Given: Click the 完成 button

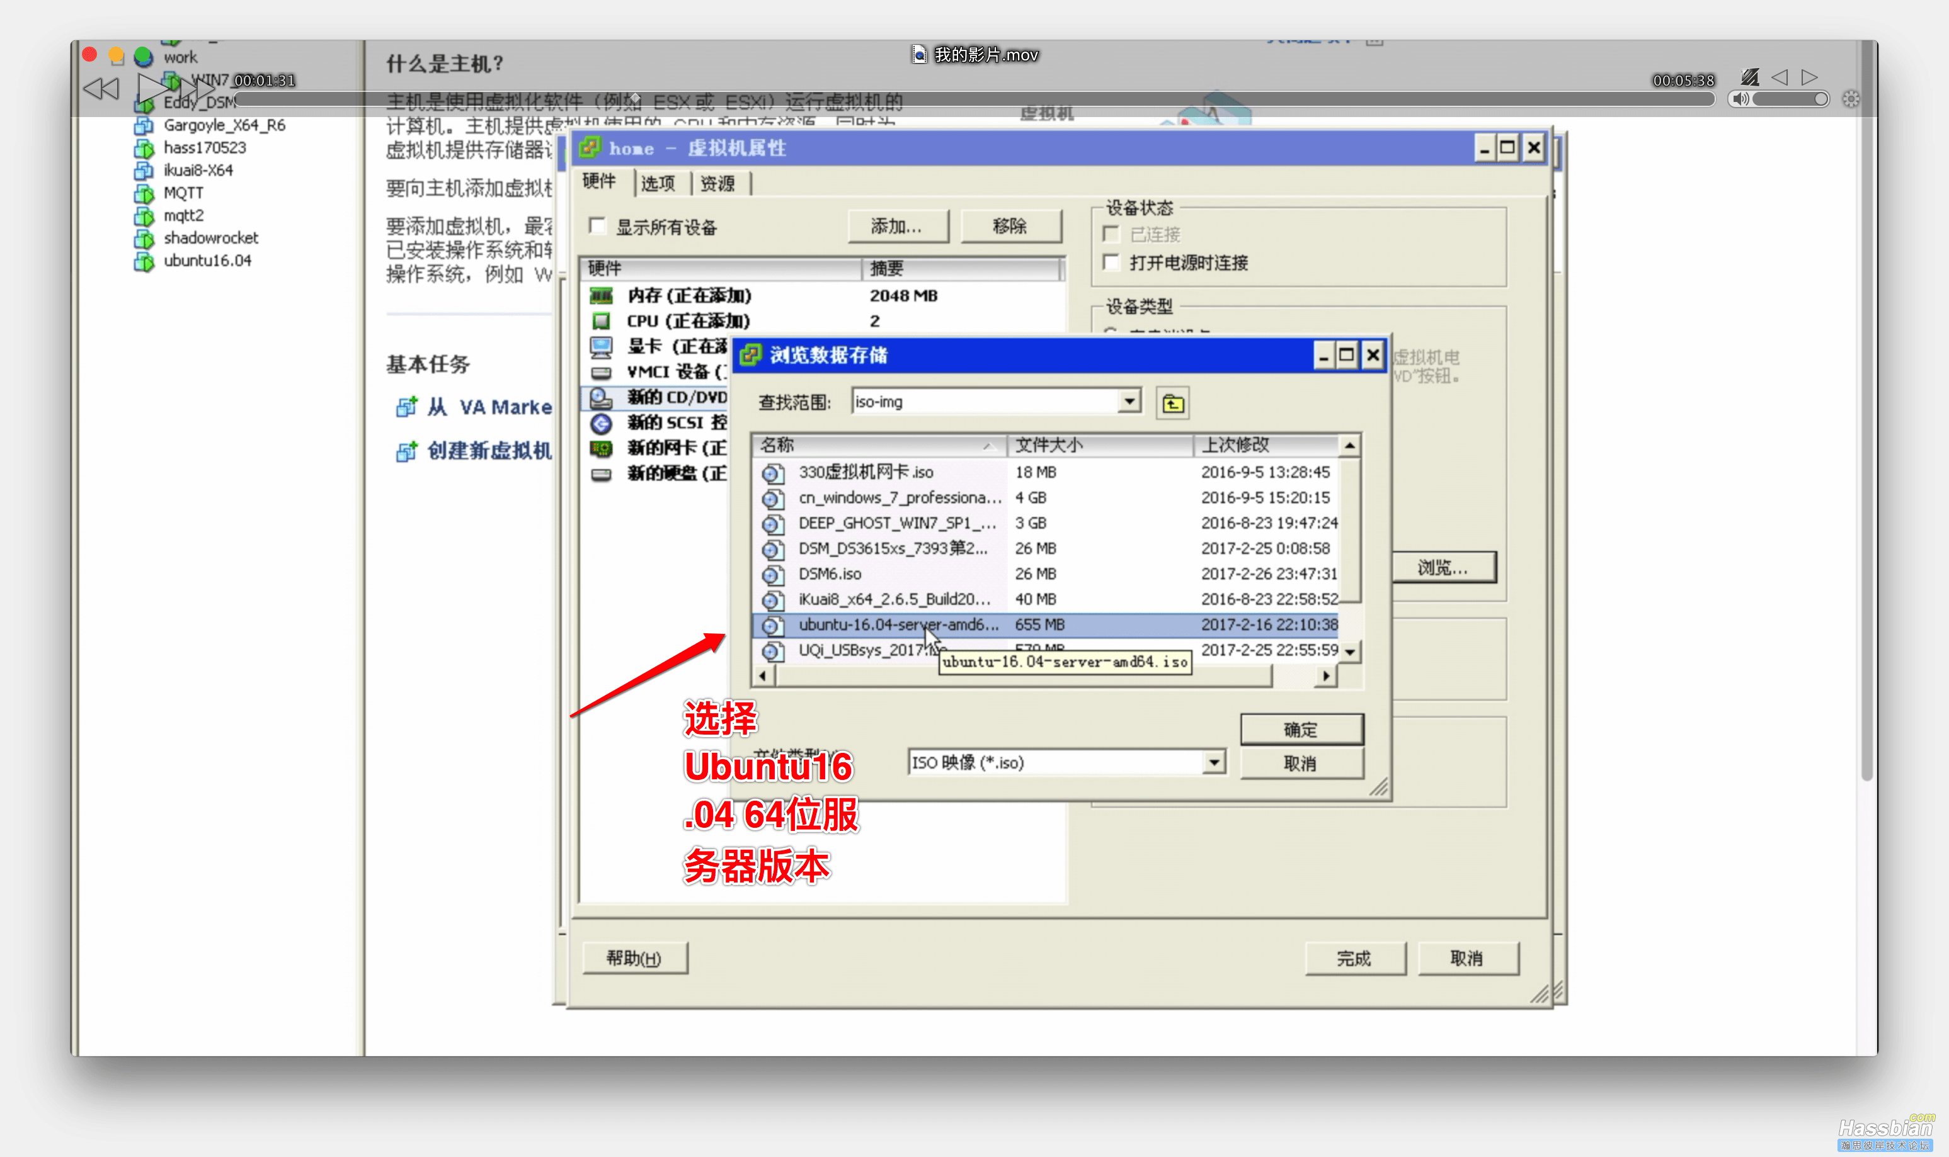Looking at the screenshot, I should [1355, 958].
